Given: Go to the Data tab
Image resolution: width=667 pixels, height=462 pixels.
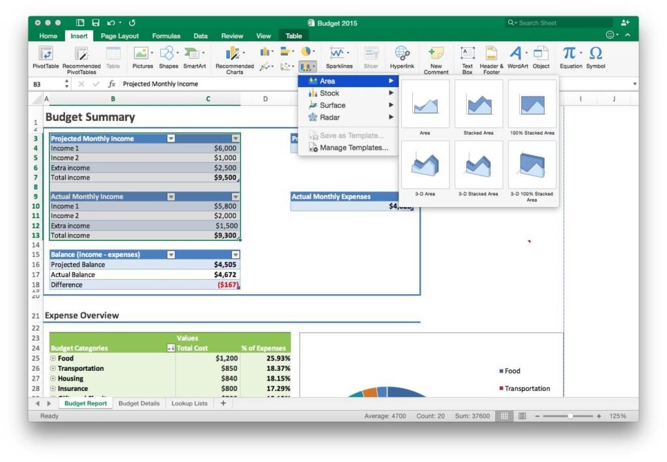Looking at the screenshot, I should (x=201, y=36).
